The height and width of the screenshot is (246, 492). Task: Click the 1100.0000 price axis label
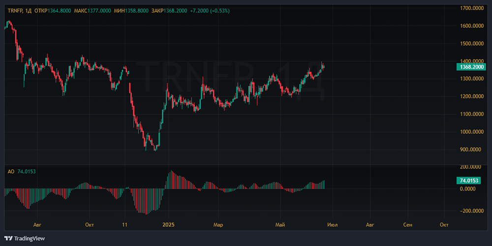point(472,114)
